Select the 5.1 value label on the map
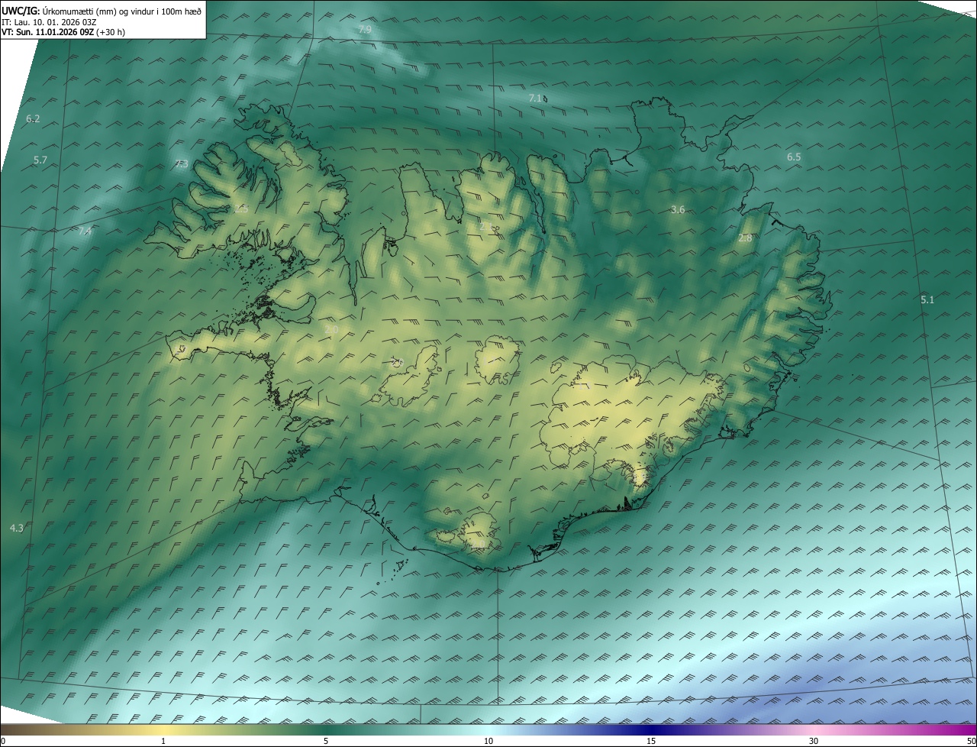This screenshot has width=977, height=747. pyautogui.click(x=927, y=299)
